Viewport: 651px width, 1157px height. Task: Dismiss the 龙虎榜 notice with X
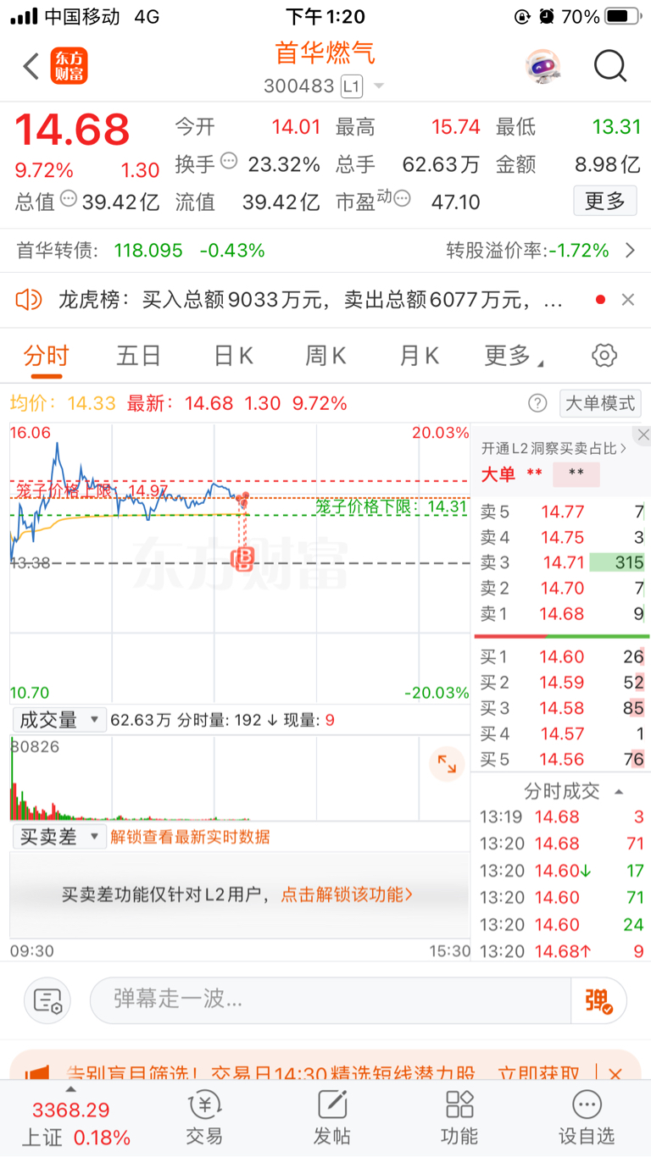click(x=628, y=299)
